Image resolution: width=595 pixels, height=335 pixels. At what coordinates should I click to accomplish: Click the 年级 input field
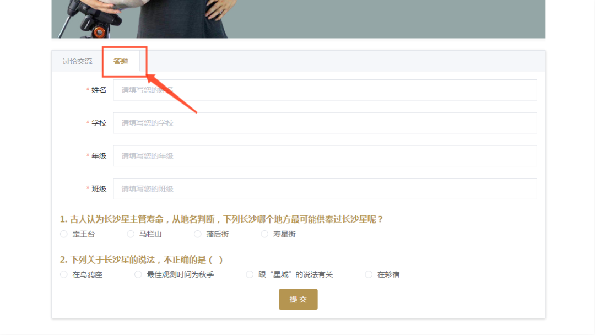pos(325,156)
